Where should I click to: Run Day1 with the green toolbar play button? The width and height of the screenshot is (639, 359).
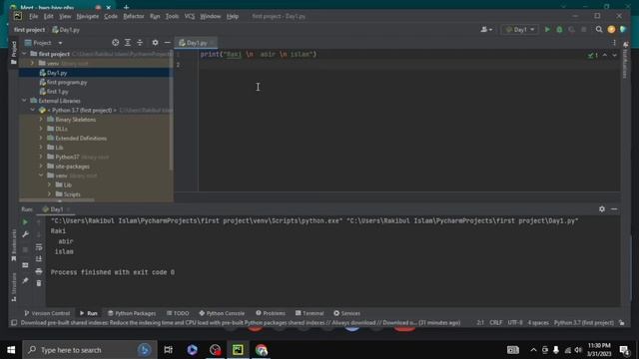(547, 30)
